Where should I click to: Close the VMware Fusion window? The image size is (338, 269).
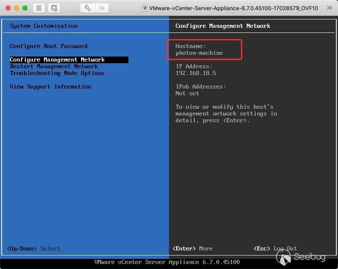click(8, 8)
